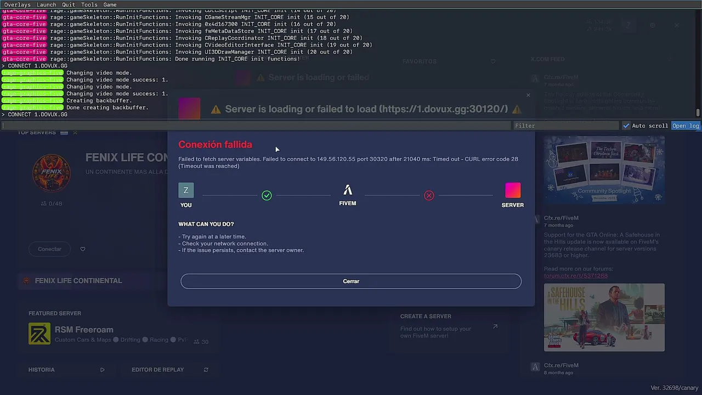This screenshot has height=395, width=702.
Task: Click the right warning icon in banner
Action: click(516, 109)
